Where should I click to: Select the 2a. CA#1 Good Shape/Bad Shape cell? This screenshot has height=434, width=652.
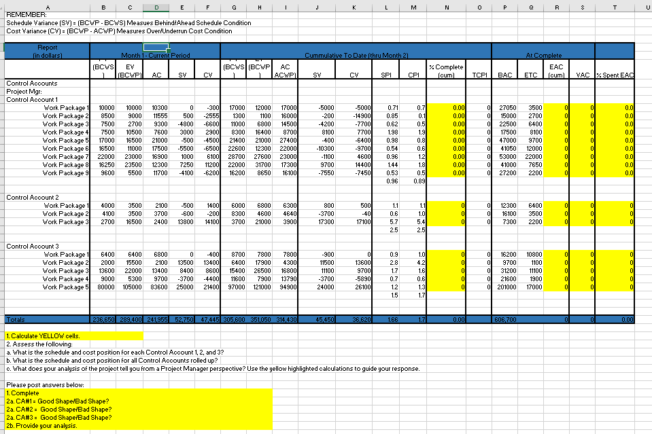click(139, 401)
